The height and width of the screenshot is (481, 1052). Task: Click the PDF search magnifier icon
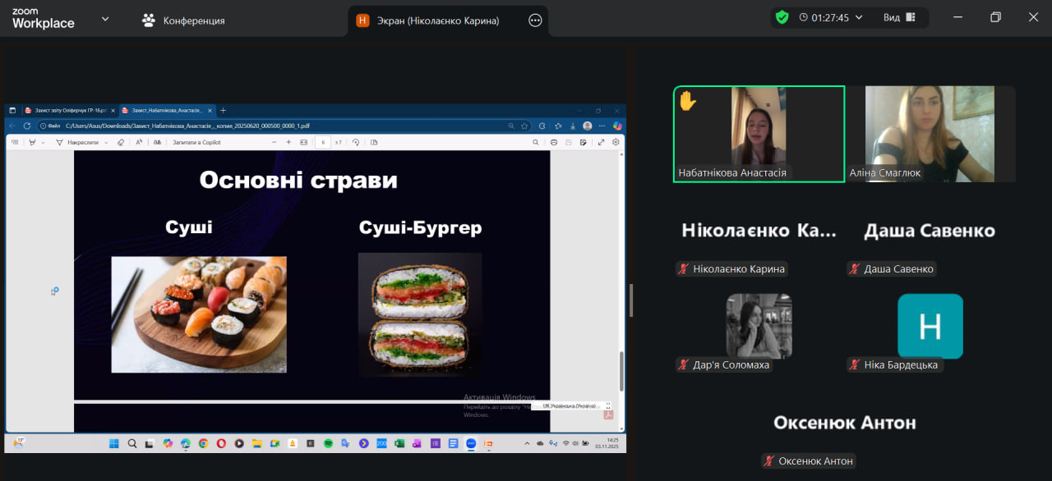coord(535,142)
